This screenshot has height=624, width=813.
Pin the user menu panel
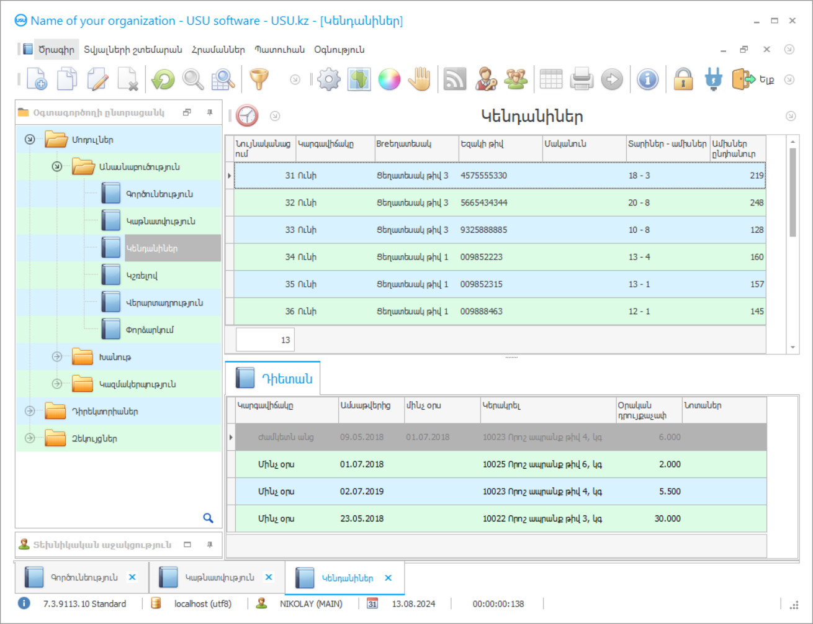[x=210, y=112]
